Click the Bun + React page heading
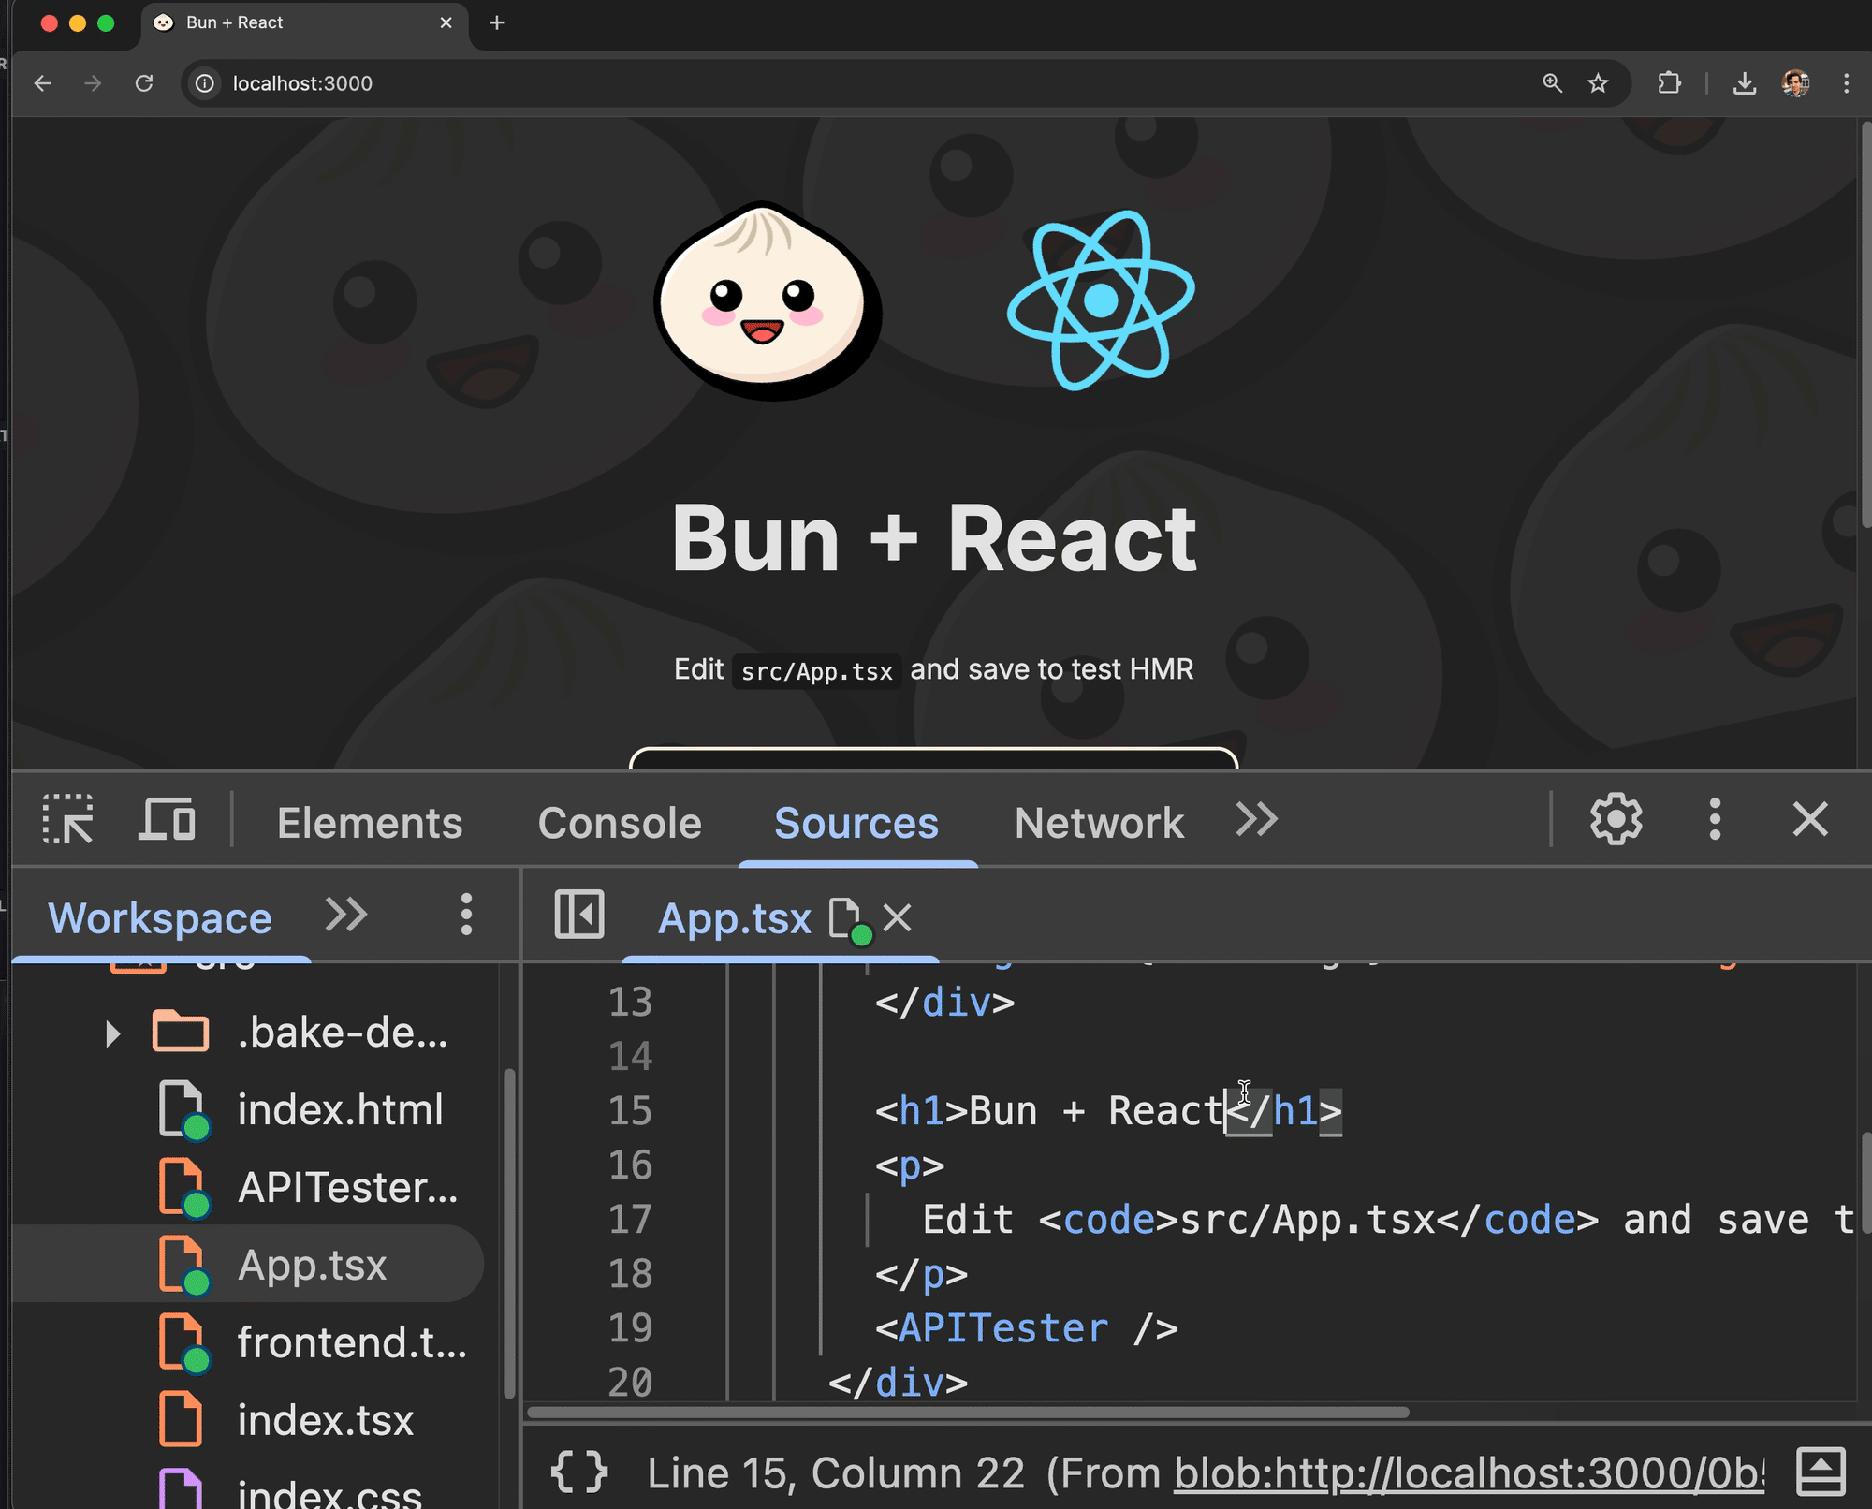 934,538
